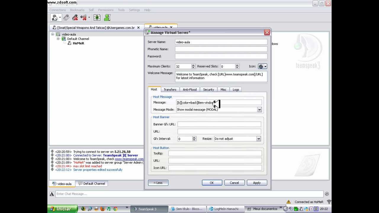Open the LogMeIn Hamachi taskbar item
The image size is (379, 213).
pos(225,209)
